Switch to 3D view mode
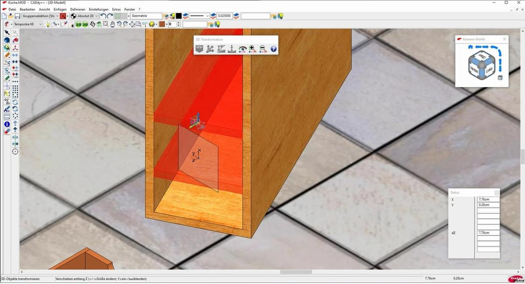Image resolution: width=525 pixels, height=284 pixels. (x=85, y=25)
